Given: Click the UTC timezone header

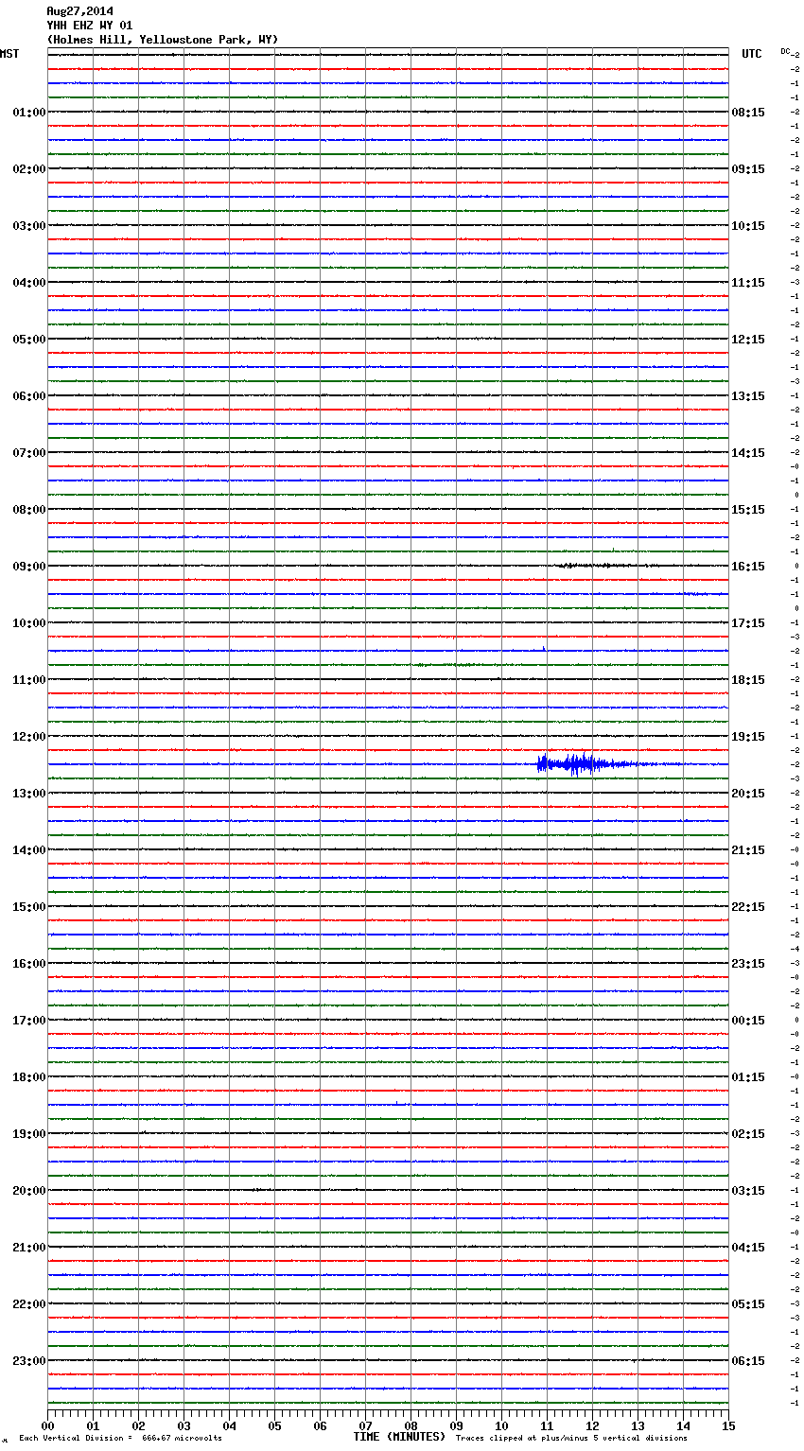Looking at the screenshot, I should [x=751, y=54].
